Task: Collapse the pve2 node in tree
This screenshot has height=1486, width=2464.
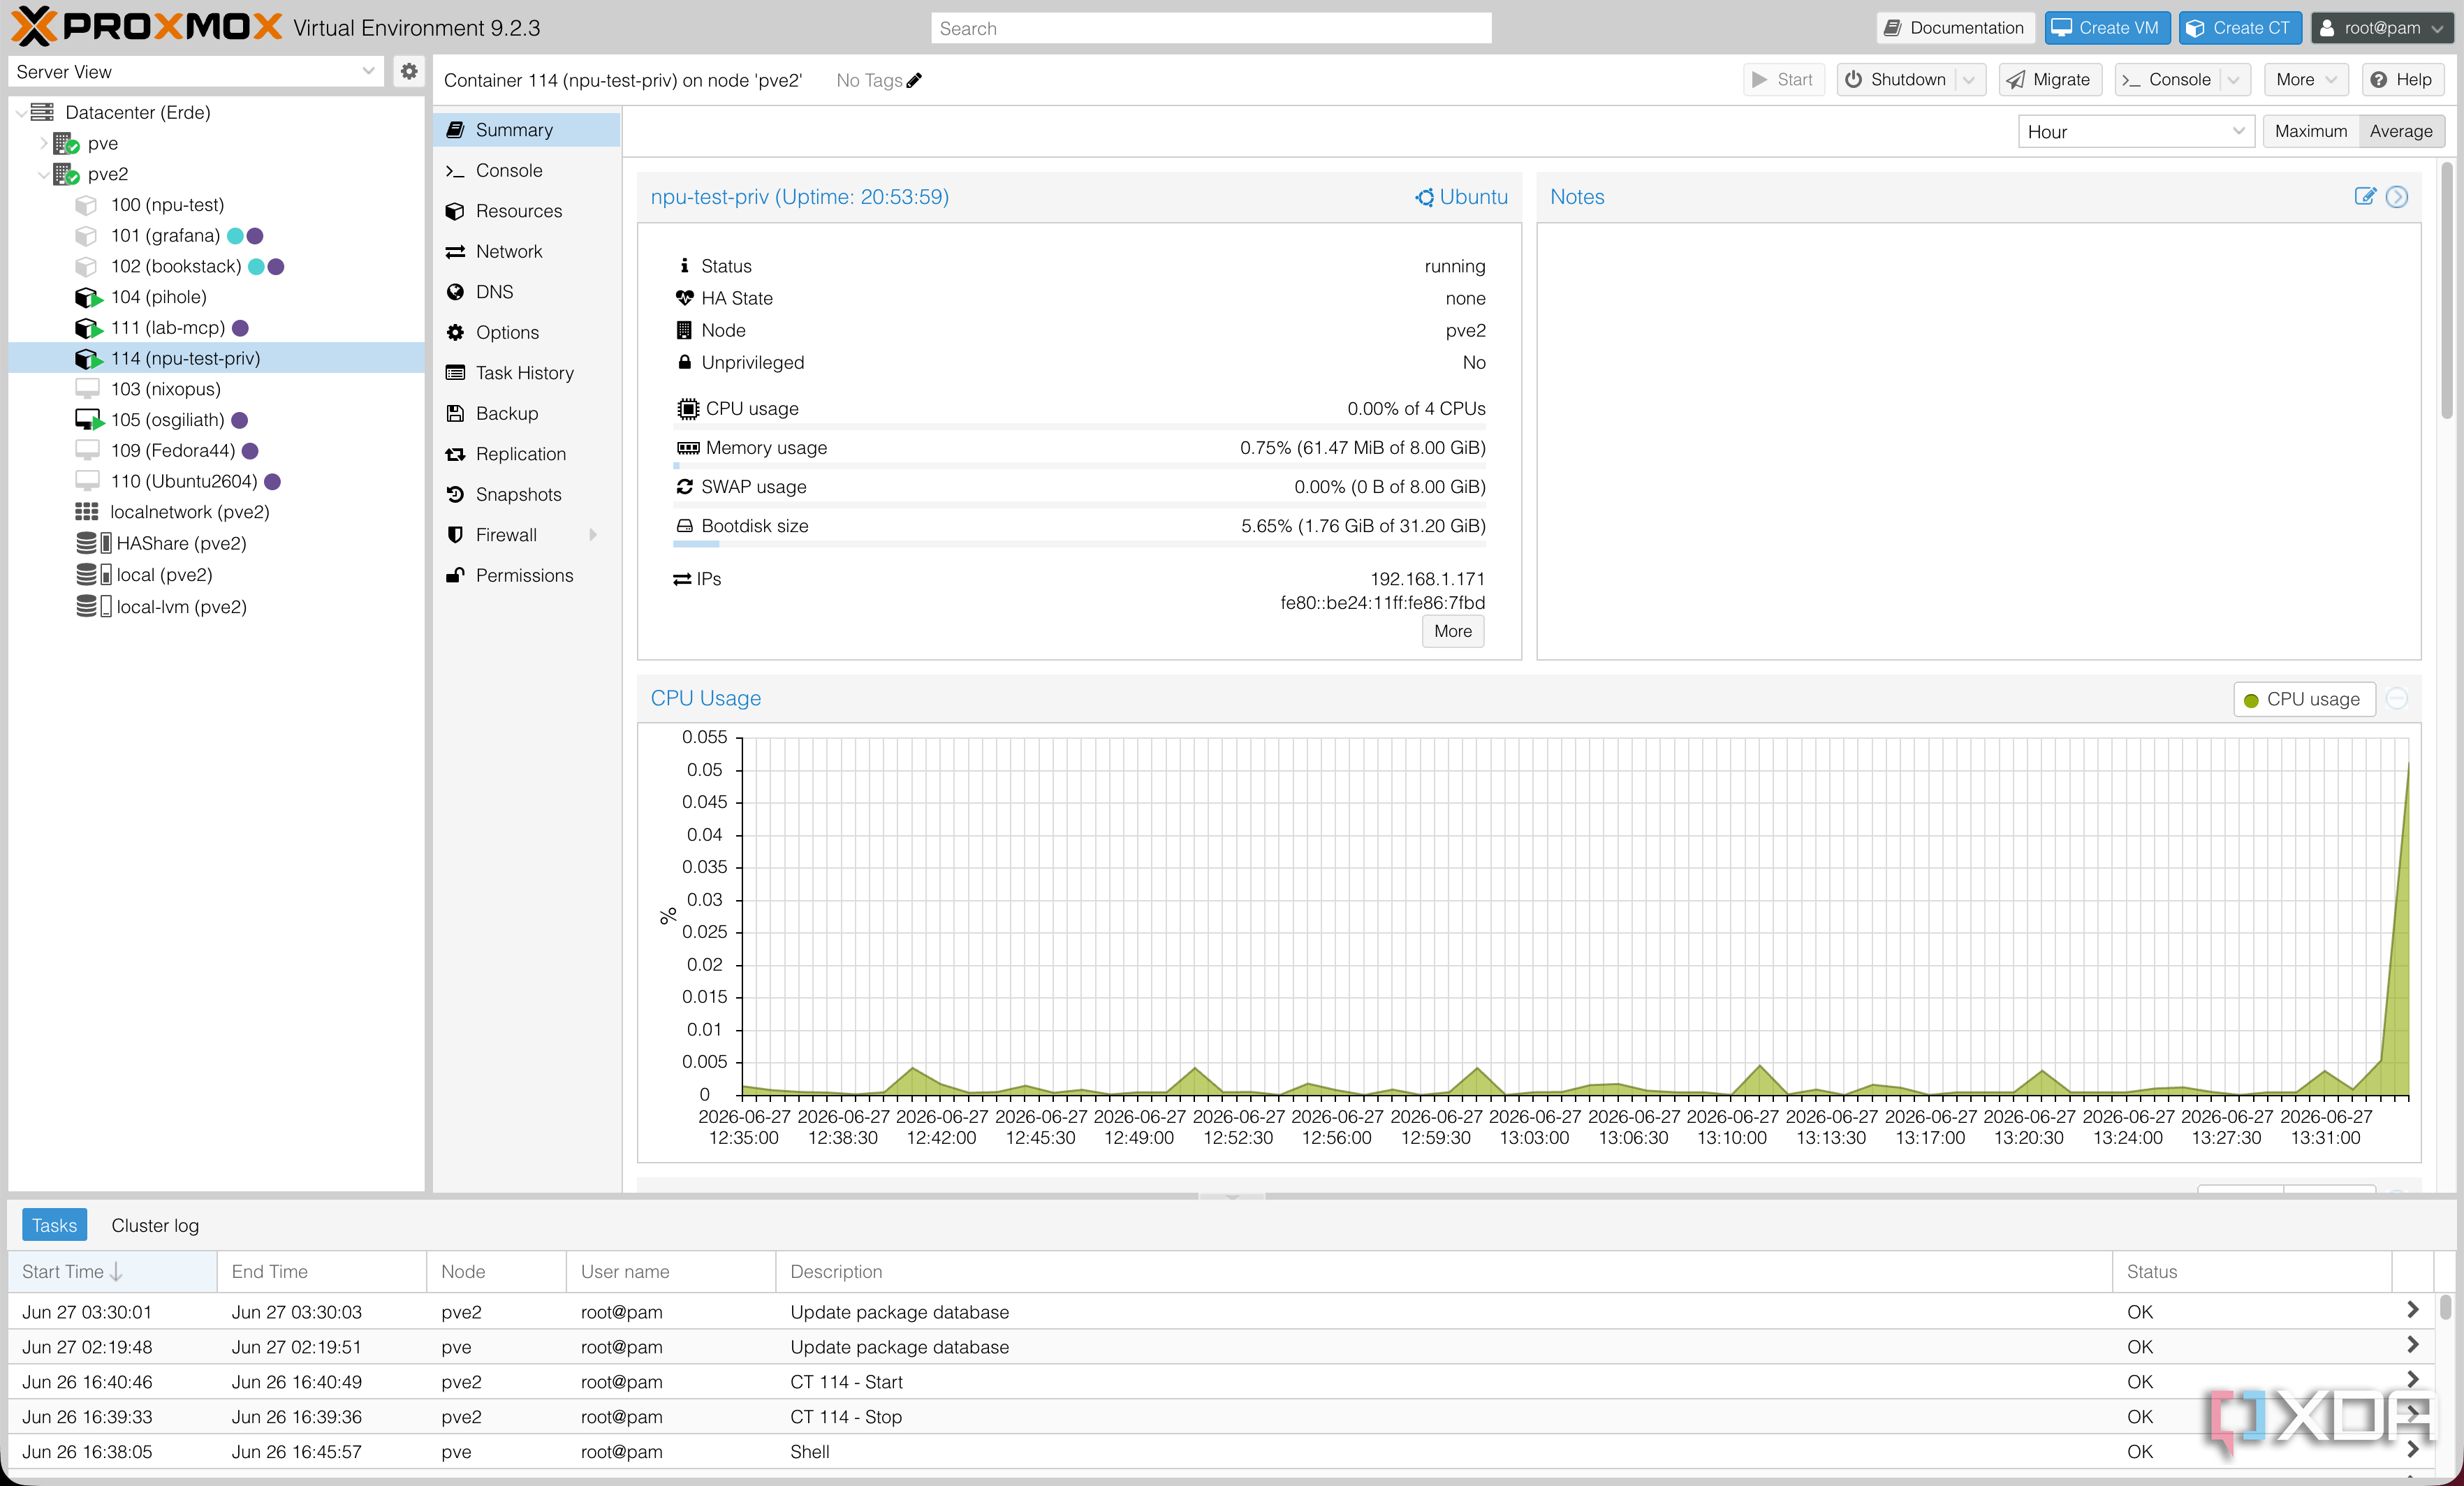Action: point(43,174)
